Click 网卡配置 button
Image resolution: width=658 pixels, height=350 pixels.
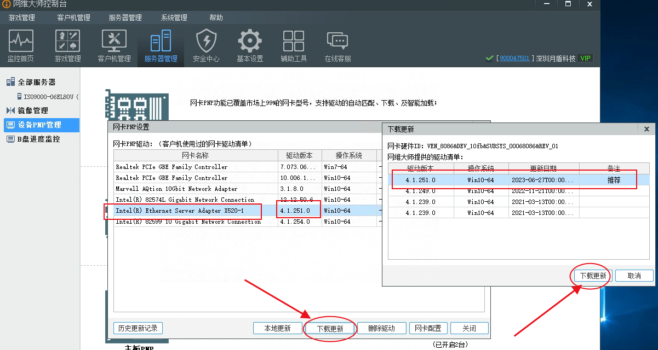click(x=428, y=328)
